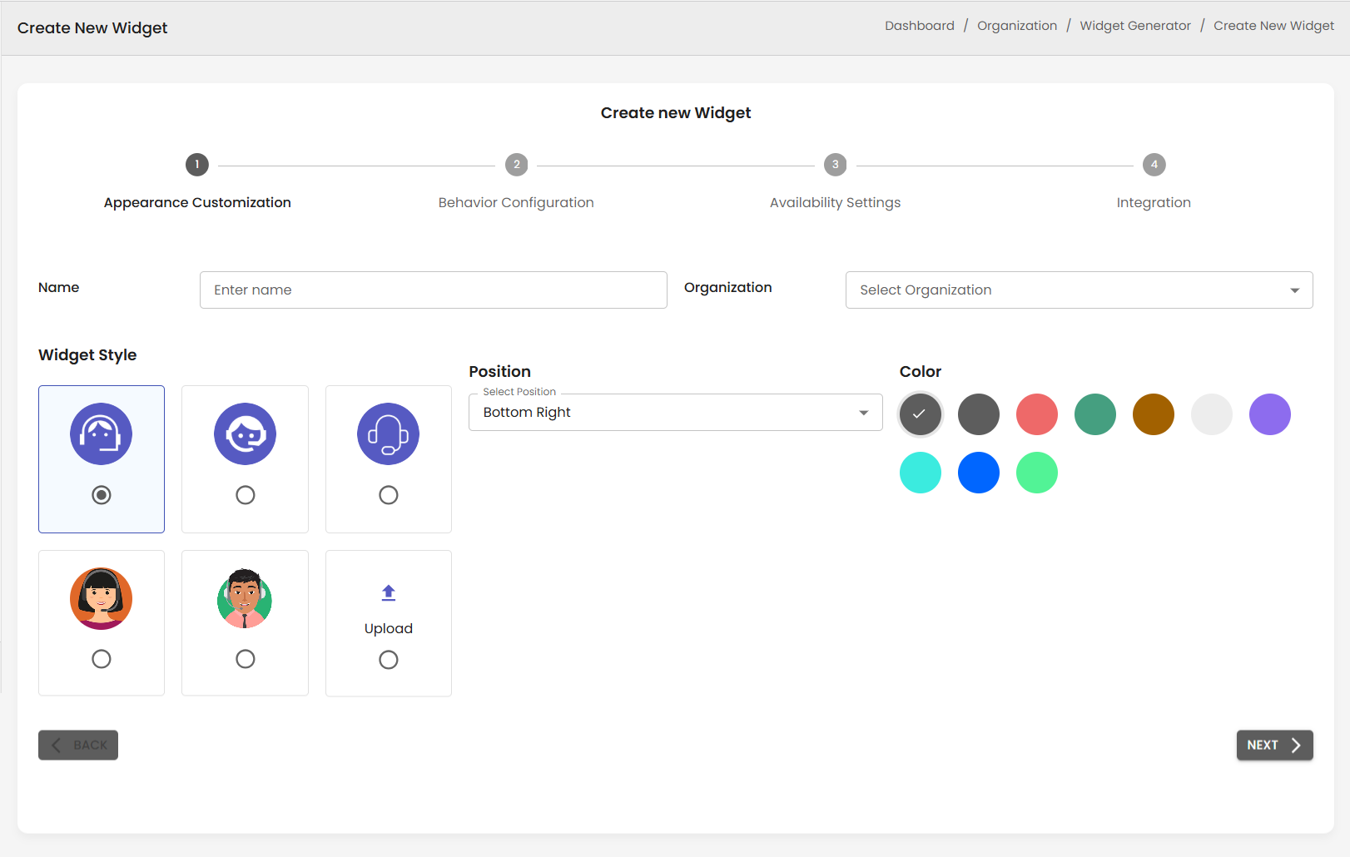This screenshot has width=1350, height=857.
Task: Click the male support agent avatar
Action: tap(245, 598)
